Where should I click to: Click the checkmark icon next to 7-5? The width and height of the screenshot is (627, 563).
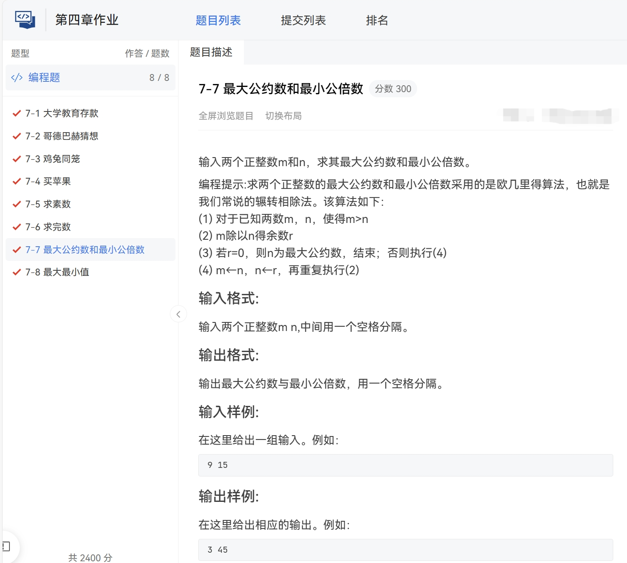(17, 204)
